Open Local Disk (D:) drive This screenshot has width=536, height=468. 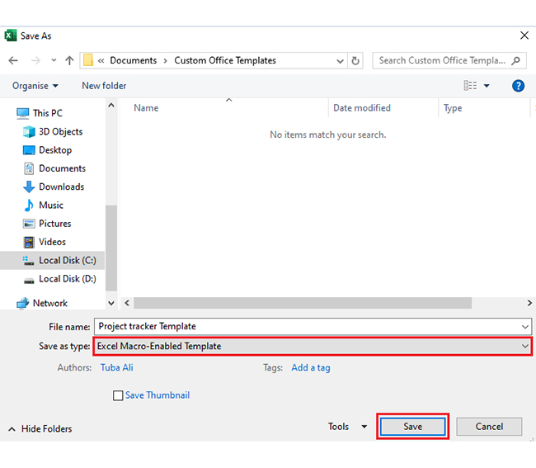coord(67,279)
